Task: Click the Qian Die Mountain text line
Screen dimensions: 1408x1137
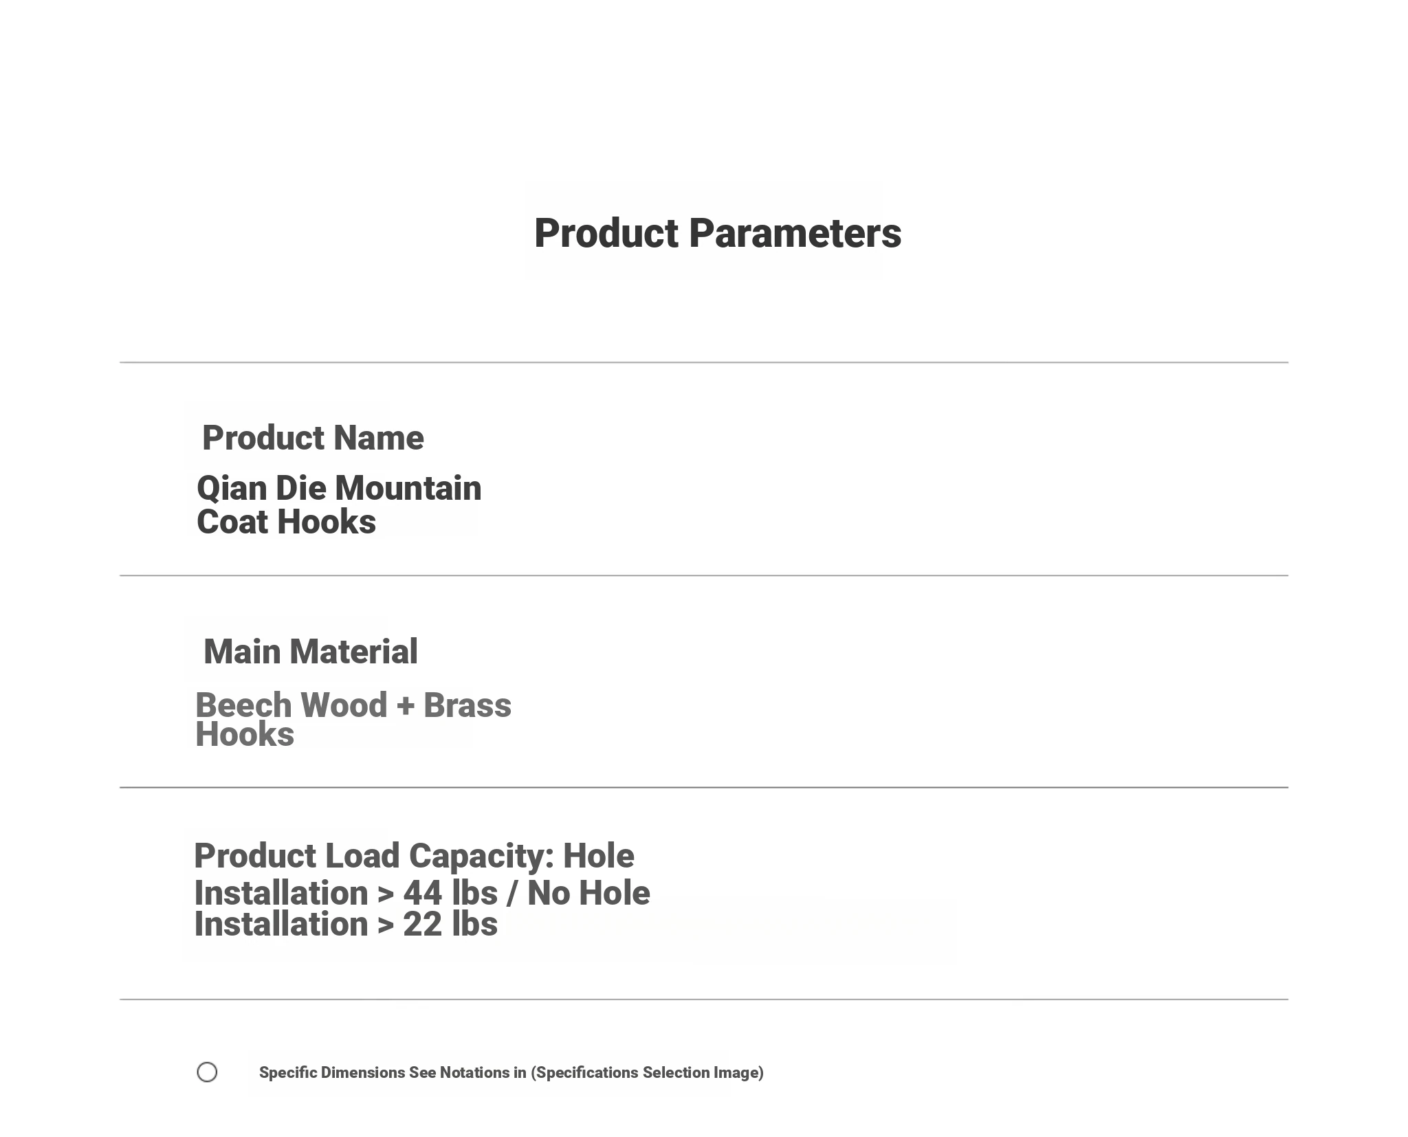Action: pos(339,489)
